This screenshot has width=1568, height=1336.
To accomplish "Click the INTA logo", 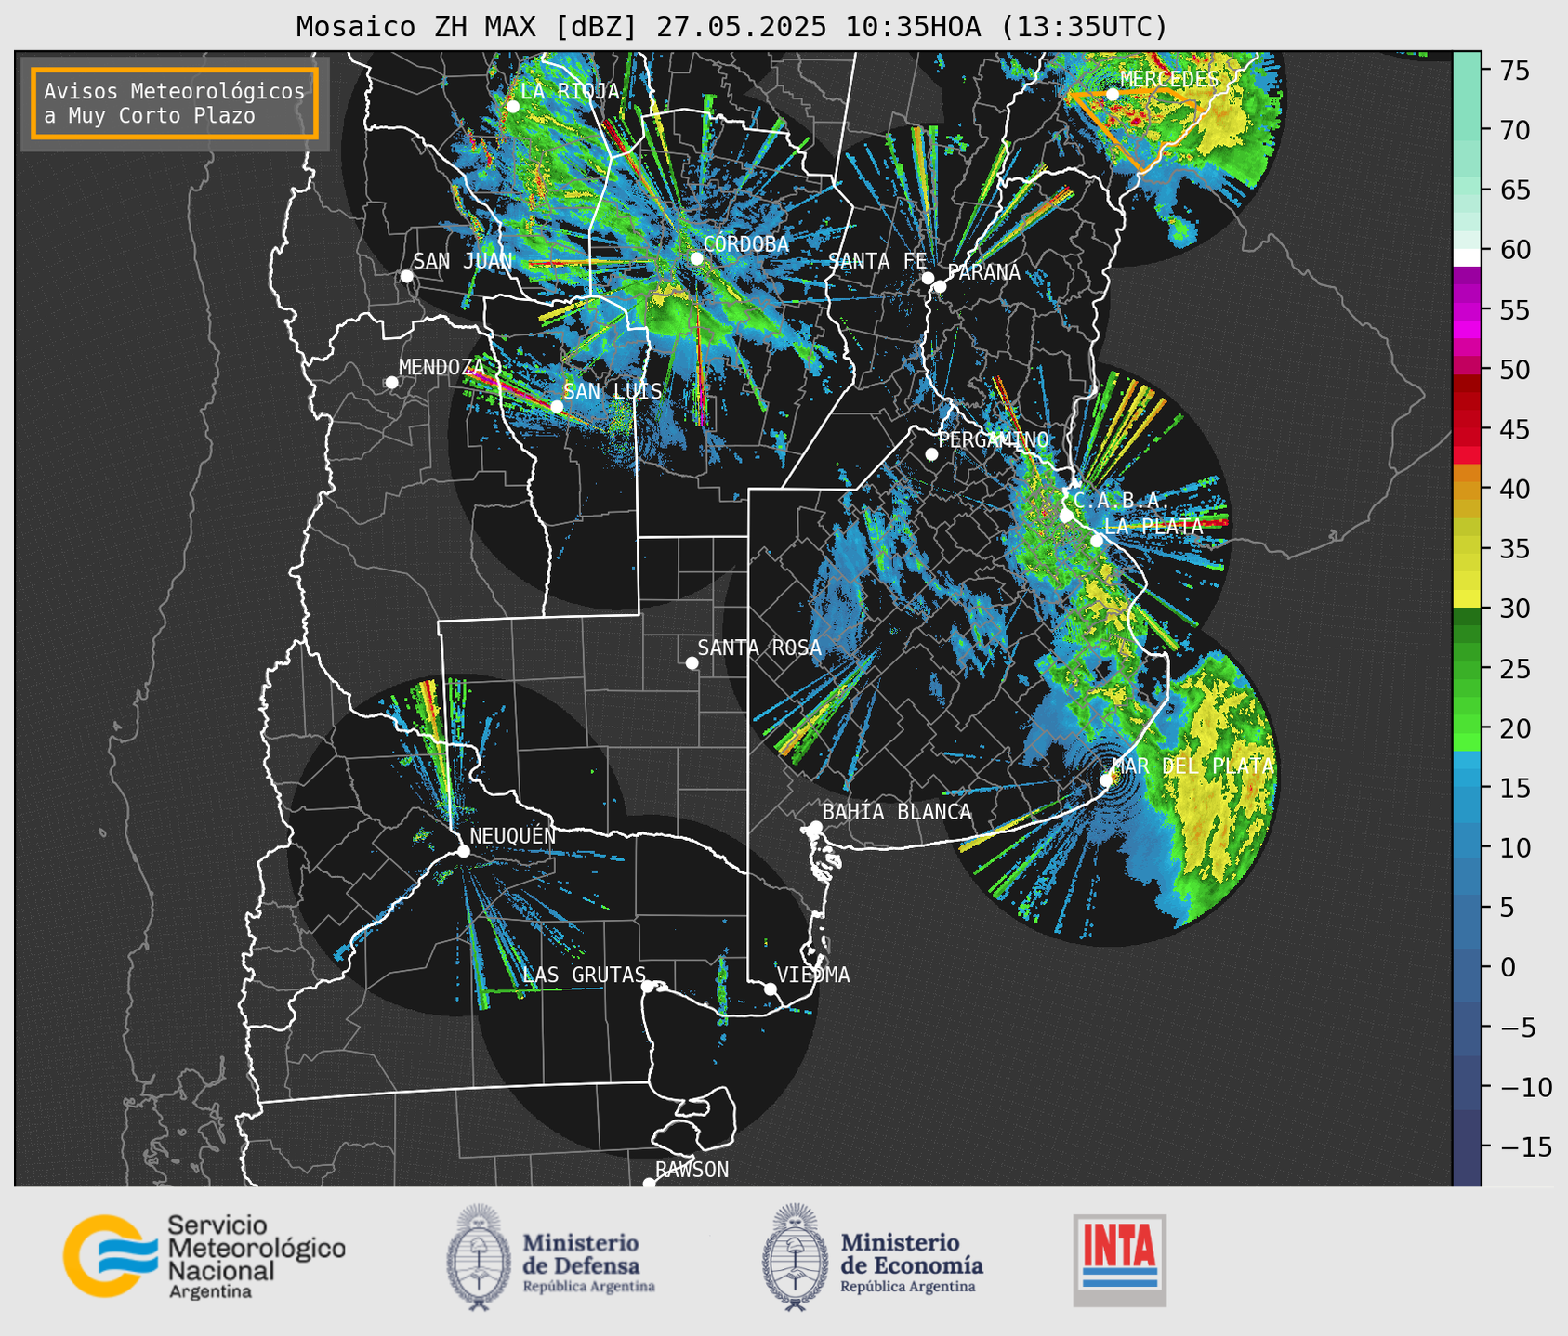I will 1120,1260.
